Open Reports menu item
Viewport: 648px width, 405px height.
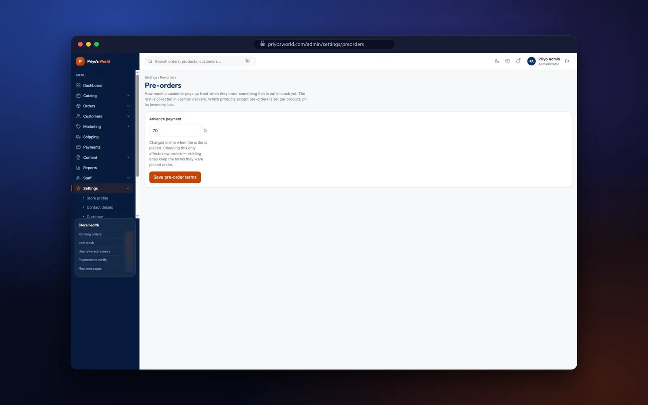104,168
